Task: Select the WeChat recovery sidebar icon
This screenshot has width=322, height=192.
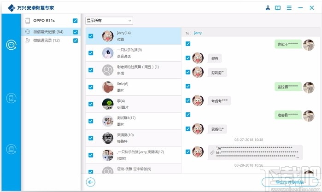Action: (x=11, y=45)
